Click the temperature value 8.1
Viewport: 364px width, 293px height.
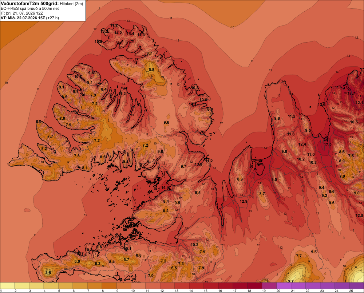[85, 168]
